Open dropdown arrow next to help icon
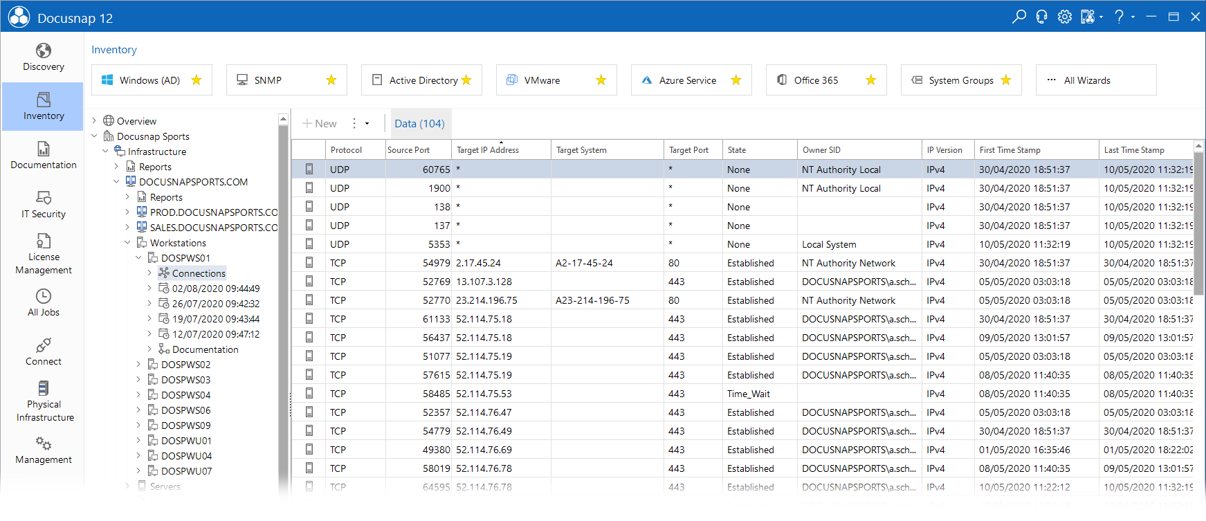The height and width of the screenshot is (521, 1206). [x=1133, y=17]
